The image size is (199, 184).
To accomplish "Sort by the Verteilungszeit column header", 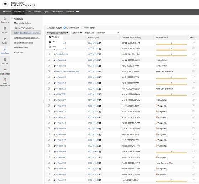I will (93, 37).
